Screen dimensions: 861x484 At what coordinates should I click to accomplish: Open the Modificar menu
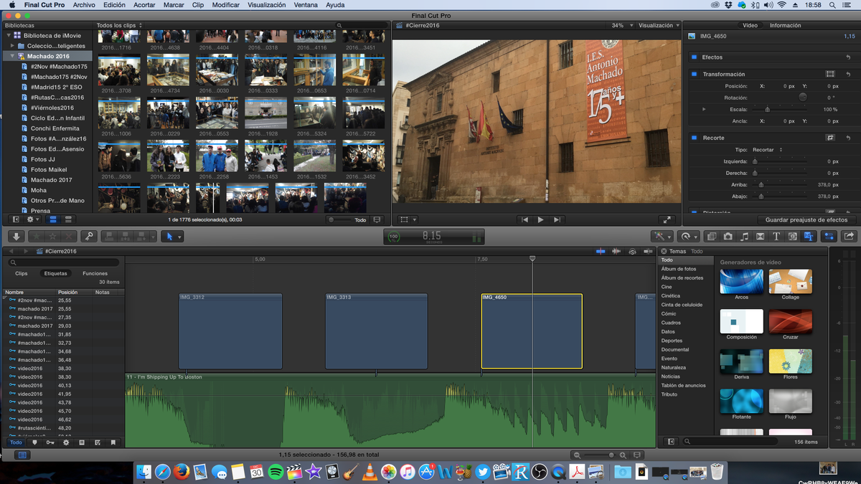226,5
